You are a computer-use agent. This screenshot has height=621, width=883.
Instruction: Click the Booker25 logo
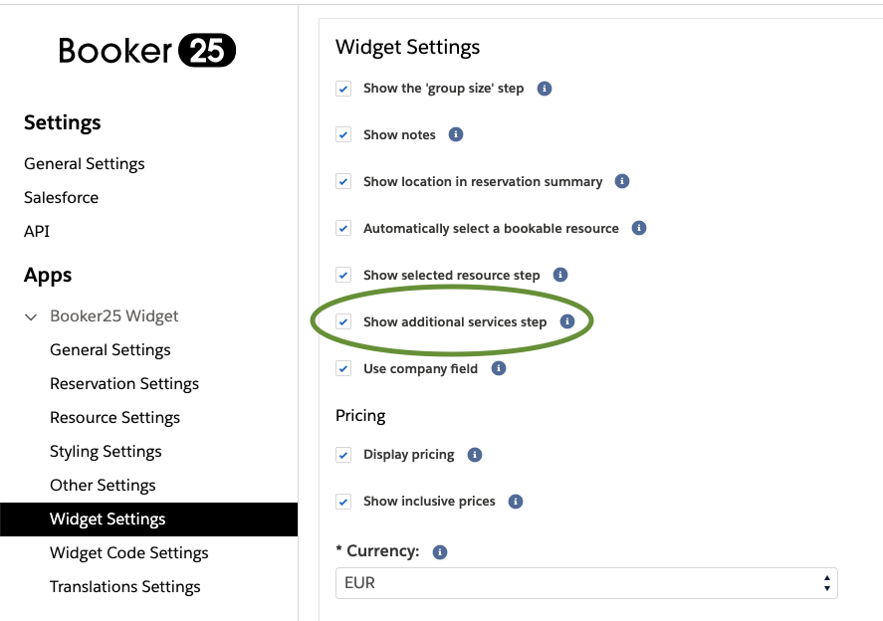[145, 50]
